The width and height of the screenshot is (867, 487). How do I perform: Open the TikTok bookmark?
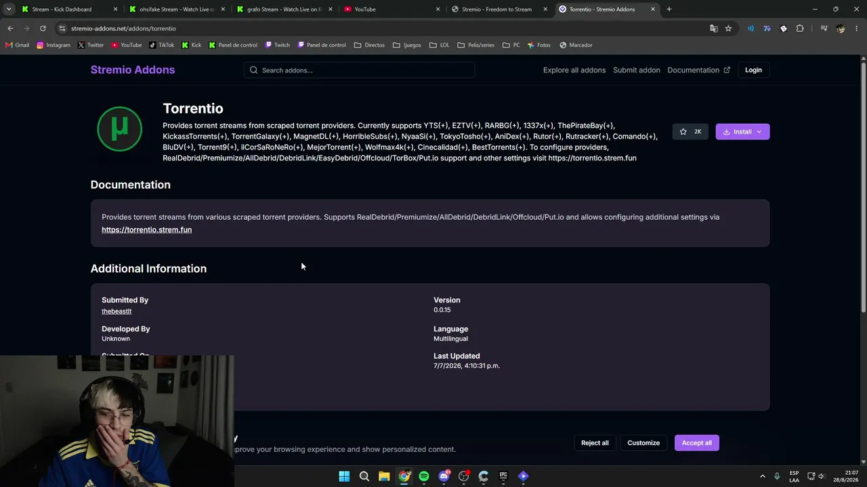[162, 45]
